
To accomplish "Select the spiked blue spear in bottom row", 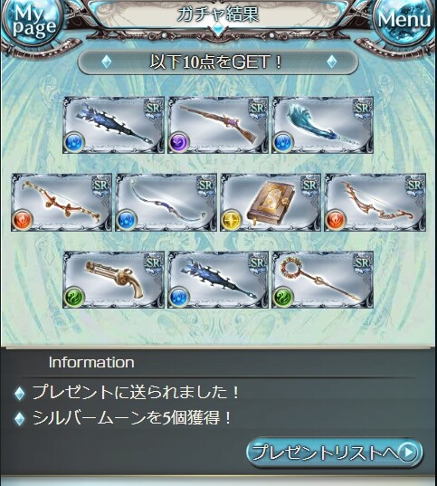I will tap(218, 280).
